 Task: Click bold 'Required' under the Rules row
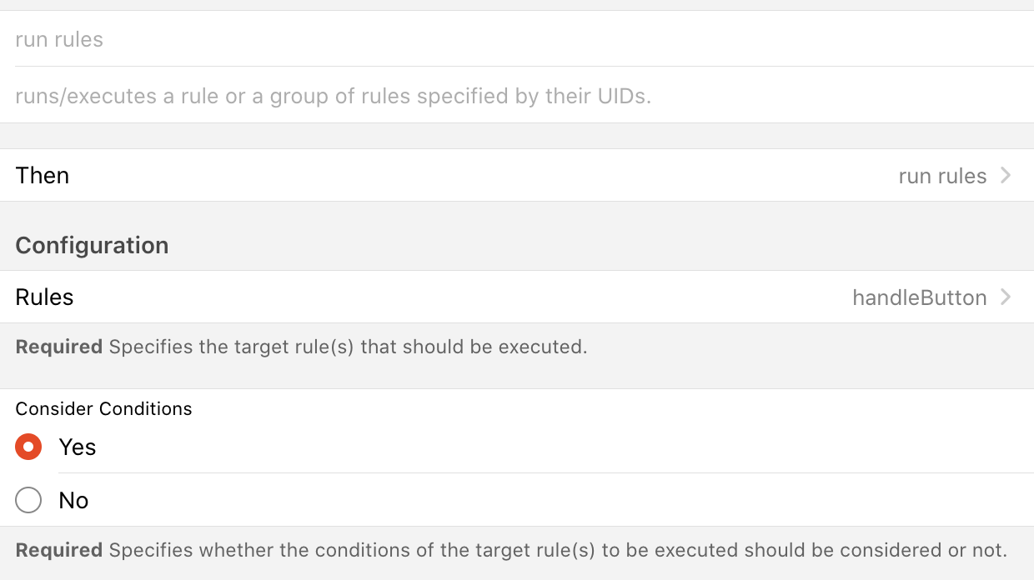58,347
